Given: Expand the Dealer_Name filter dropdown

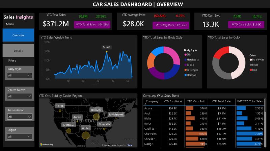Looking at the screenshot, I should pyautogui.click(x=20, y=96).
